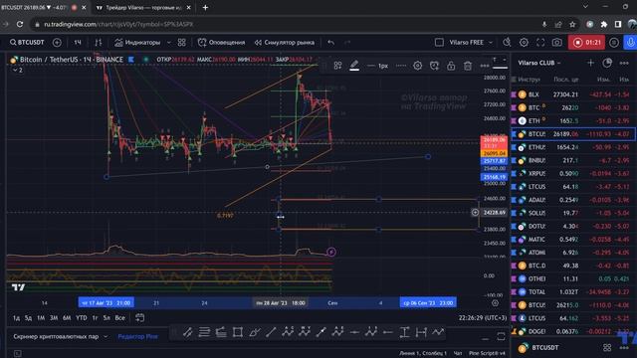Lock the selected drawing
Screen dimensions: 637x358
(451, 66)
